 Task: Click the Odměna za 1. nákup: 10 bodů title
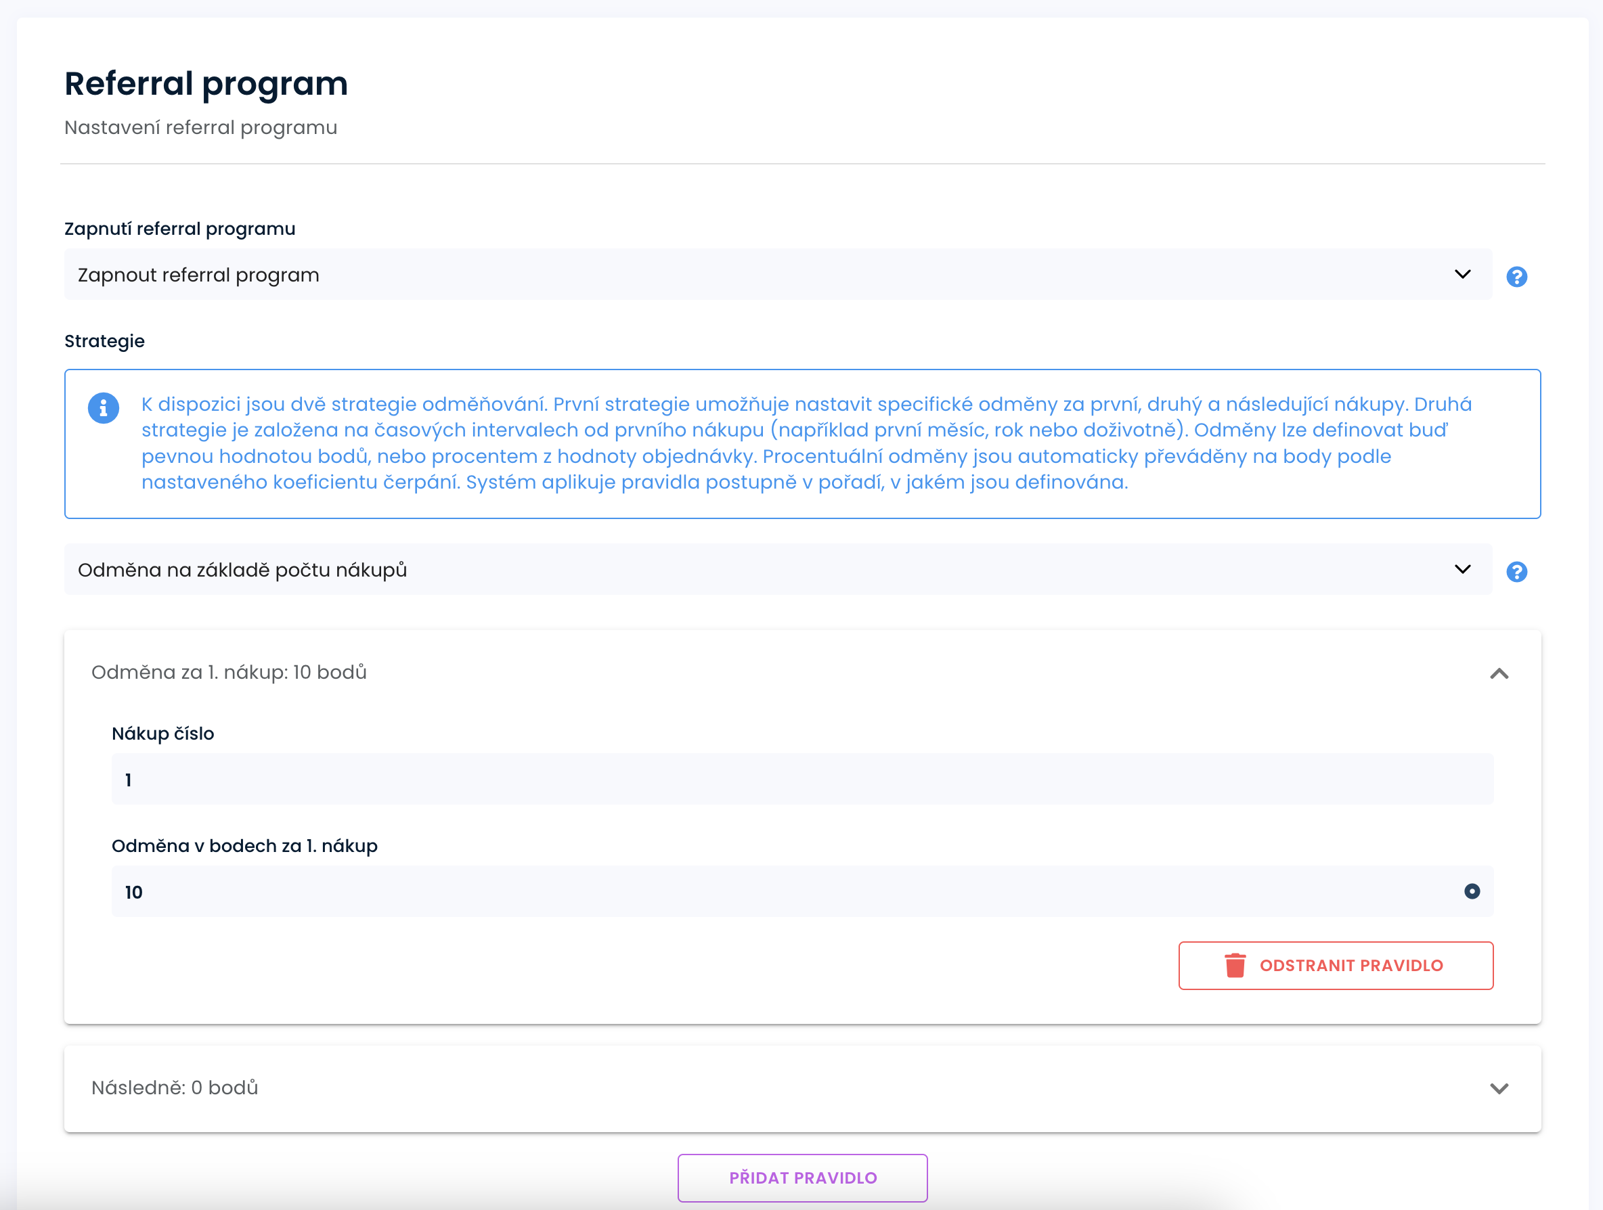pyautogui.click(x=229, y=673)
